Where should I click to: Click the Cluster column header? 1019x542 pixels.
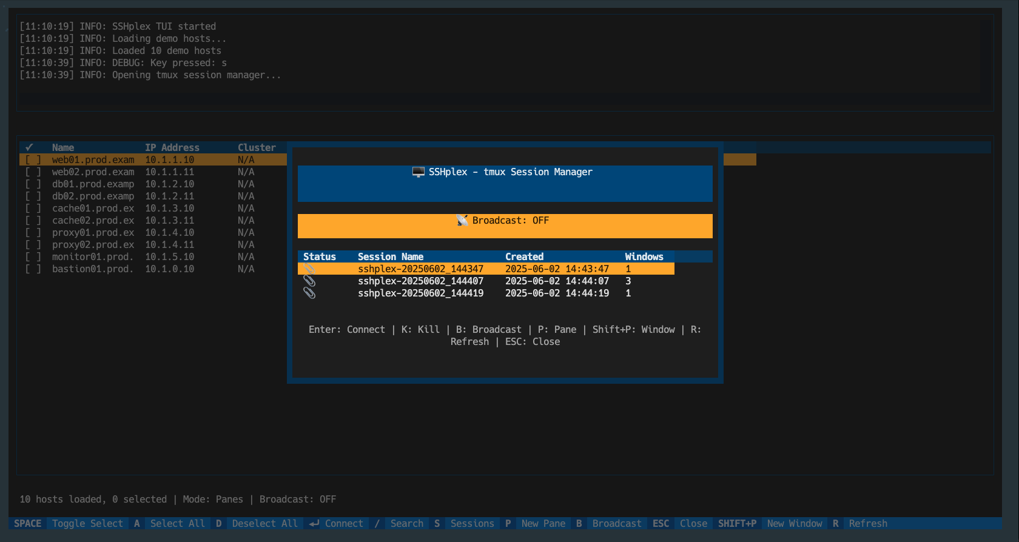(x=257, y=148)
